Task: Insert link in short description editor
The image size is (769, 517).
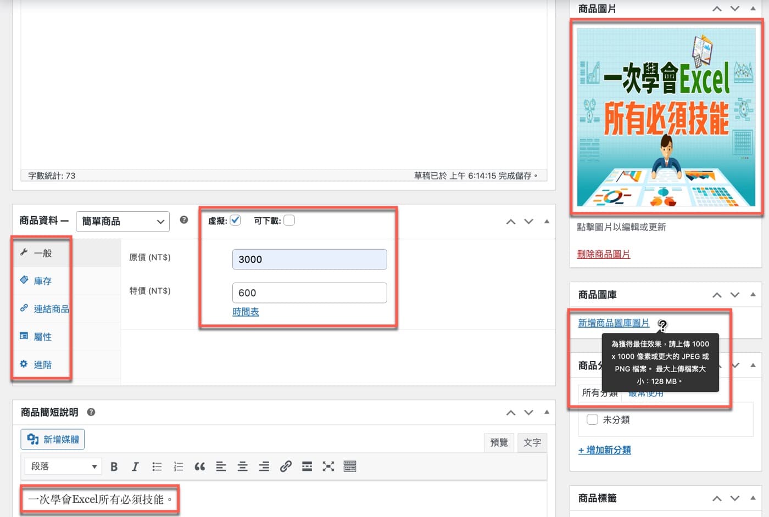Action: (x=286, y=467)
